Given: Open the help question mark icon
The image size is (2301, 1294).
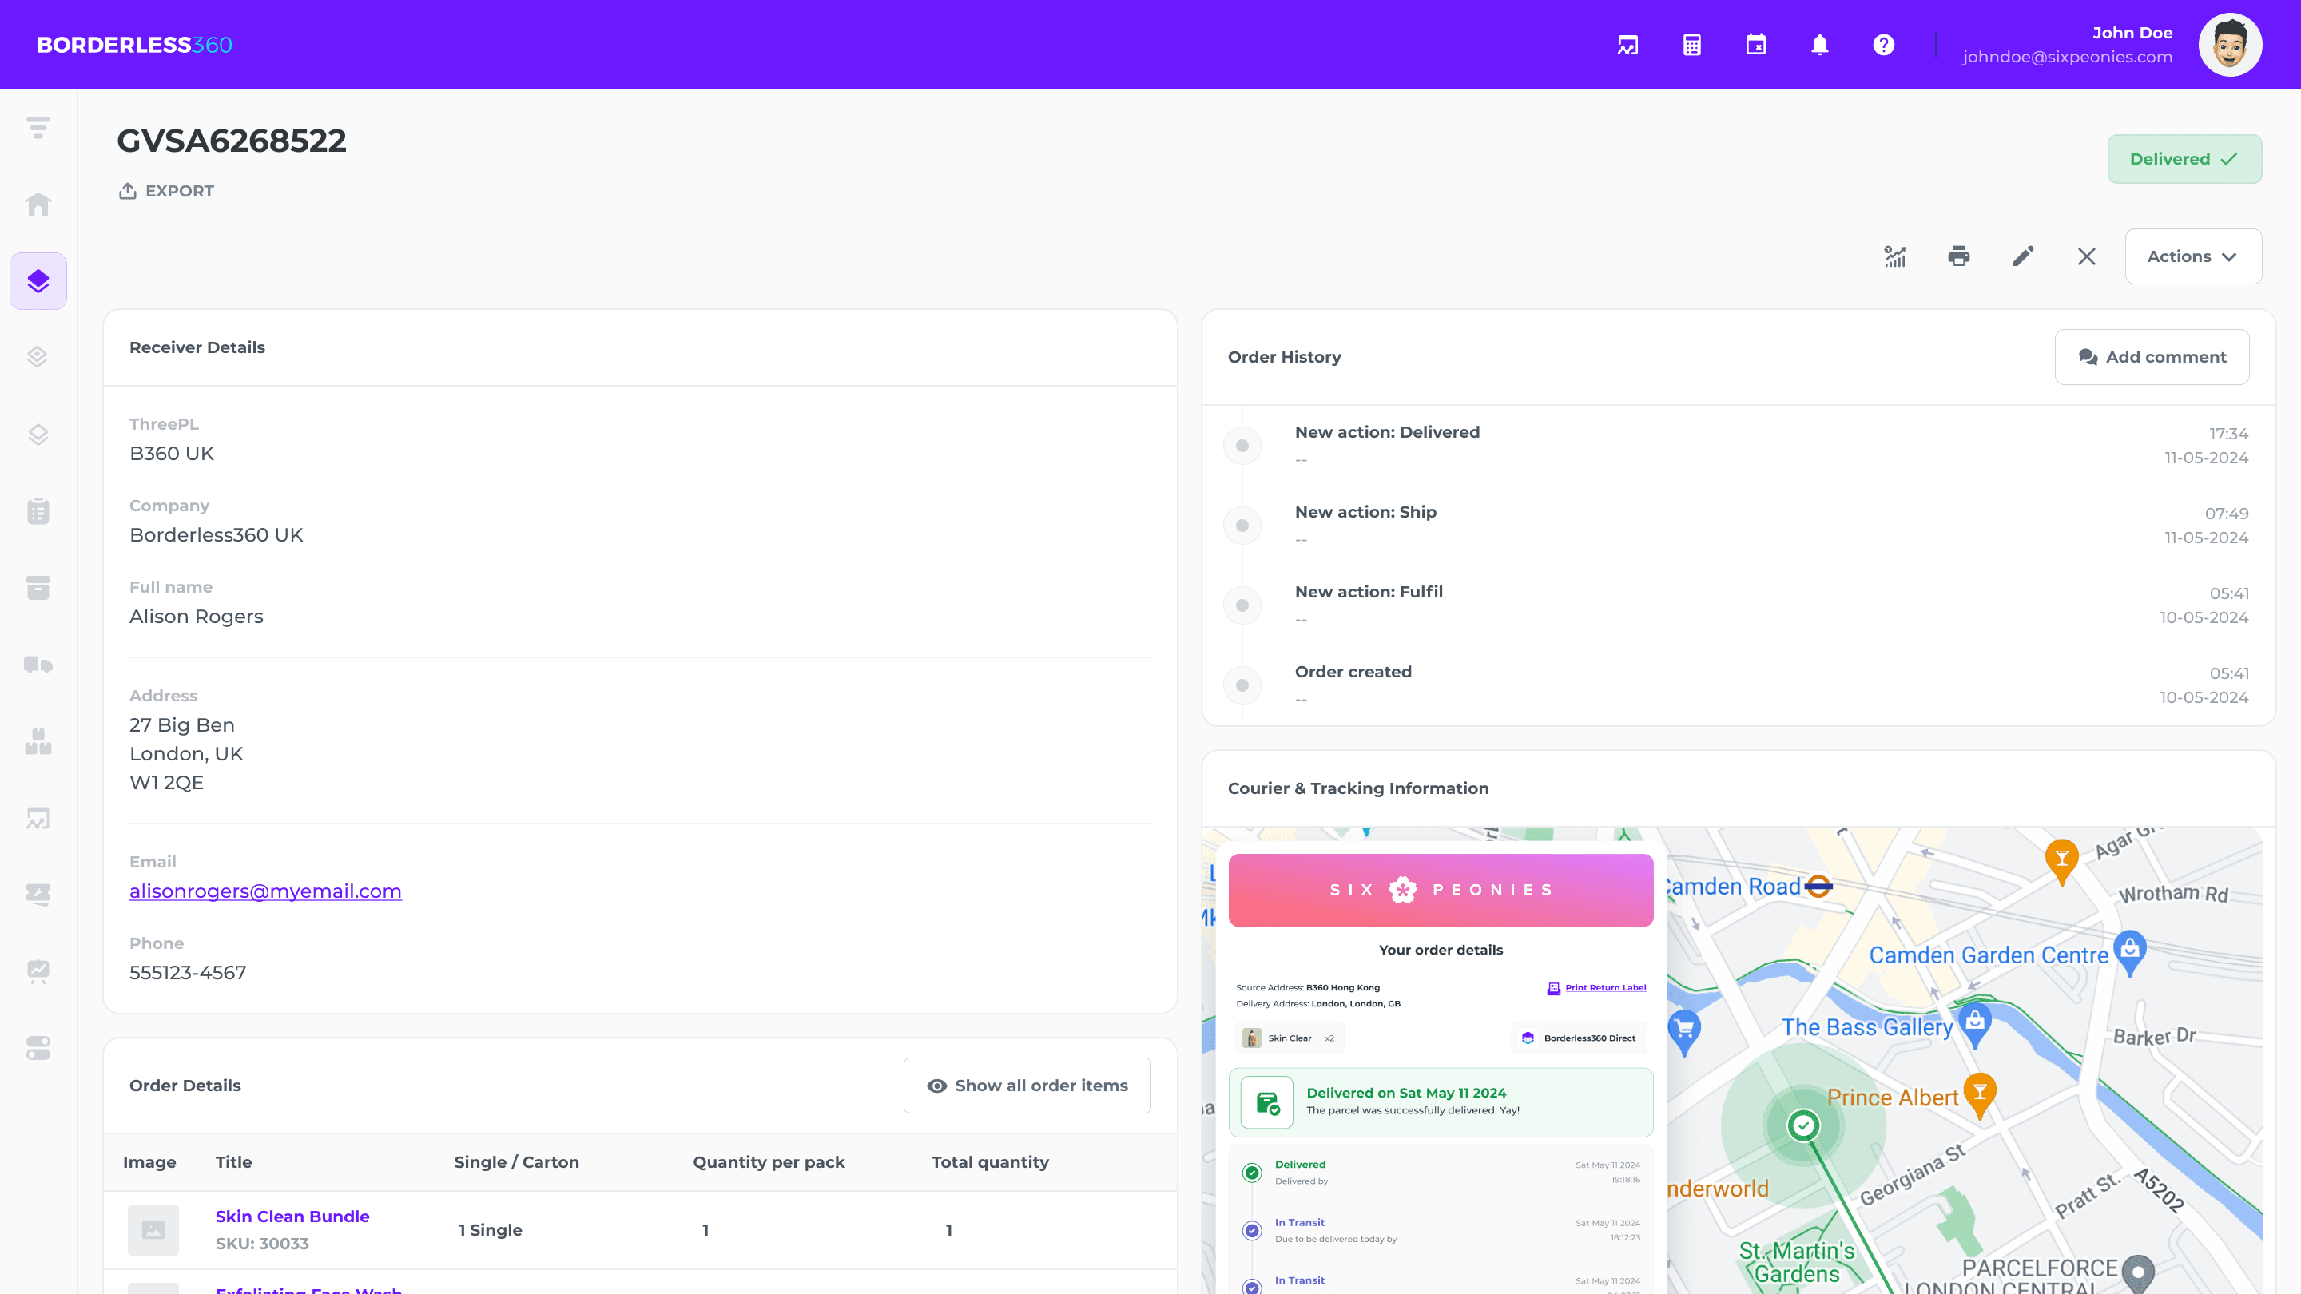Looking at the screenshot, I should pyautogui.click(x=1884, y=45).
